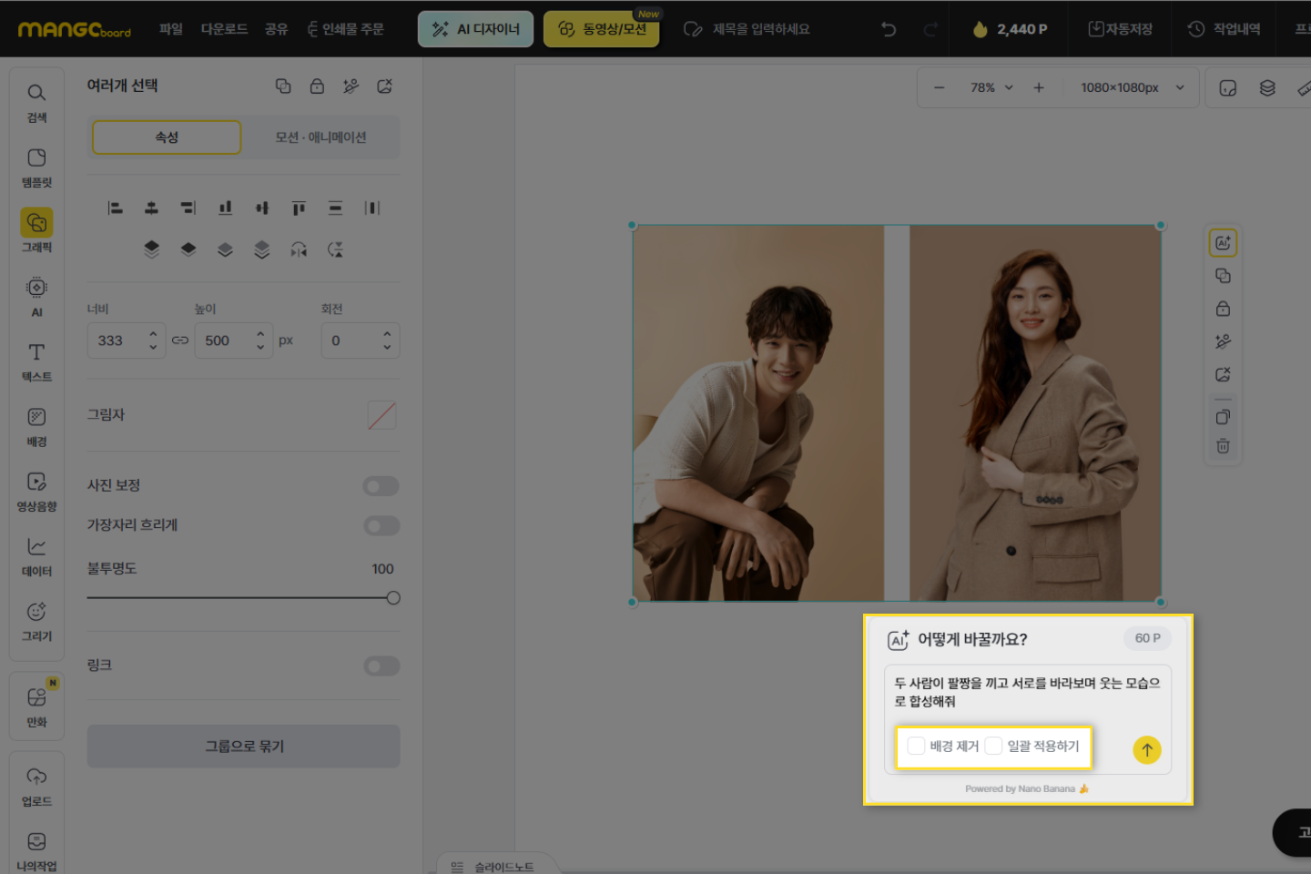The height and width of the screenshot is (874, 1311).
Task: Switch to 모션 · 애니메이션 tab
Action: pyautogui.click(x=320, y=137)
